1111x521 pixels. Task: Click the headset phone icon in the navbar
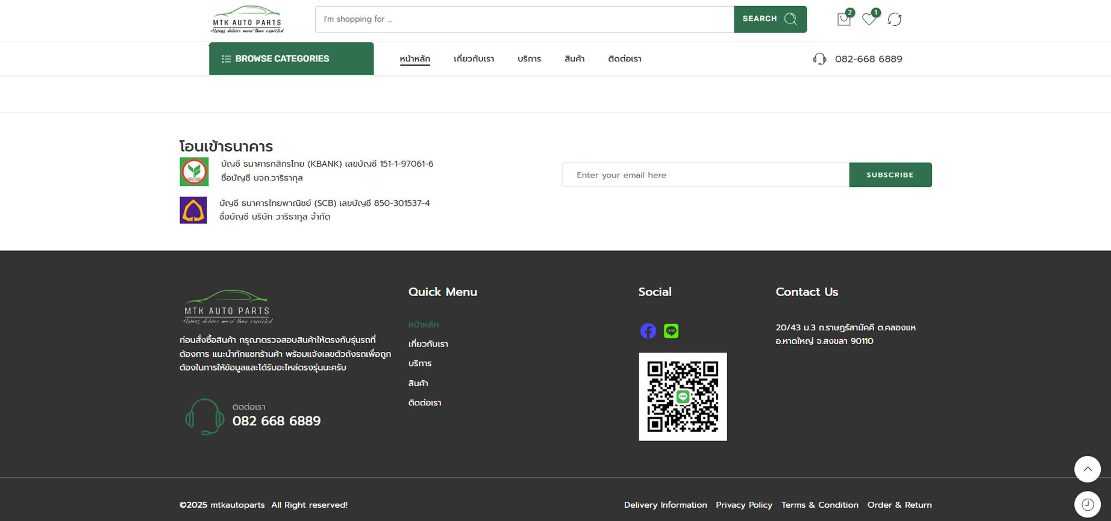pos(819,59)
